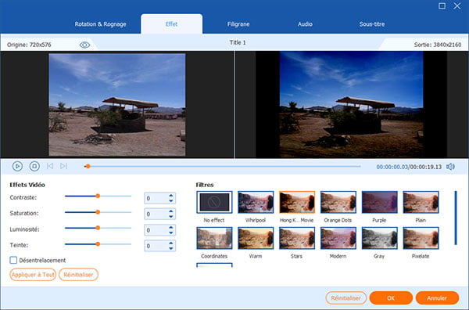Screen dimensions: 469x310
Task: Increase the Saturation value with up arrow
Action: (x=170, y=211)
